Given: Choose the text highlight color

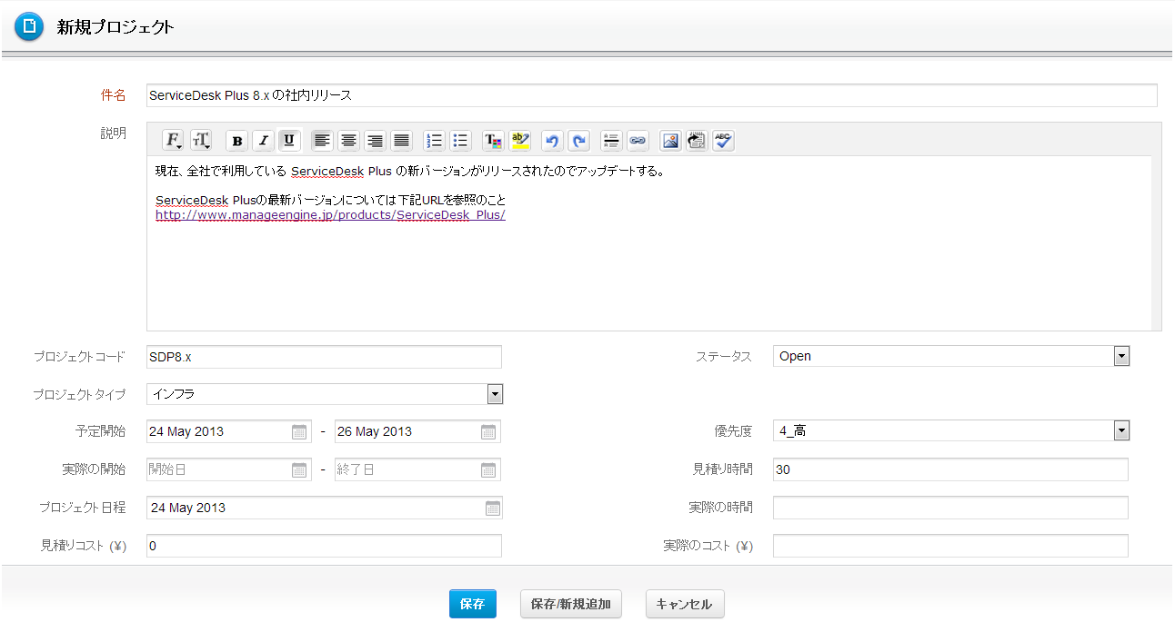Looking at the screenshot, I should point(520,141).
